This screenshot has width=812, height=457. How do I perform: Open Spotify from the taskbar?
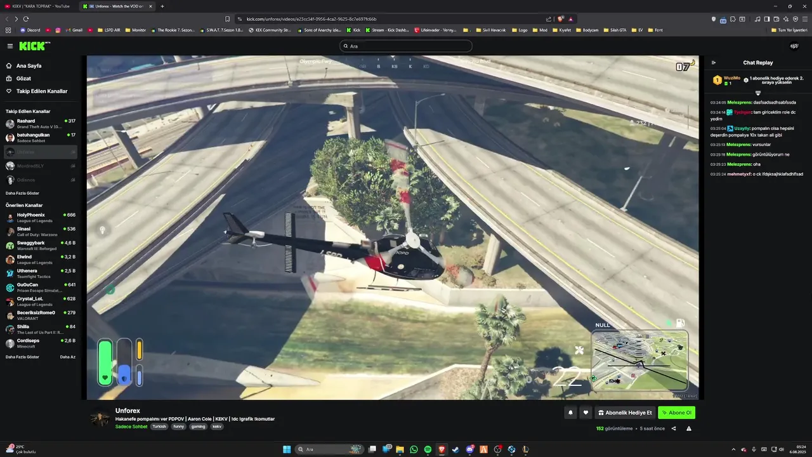428,449
